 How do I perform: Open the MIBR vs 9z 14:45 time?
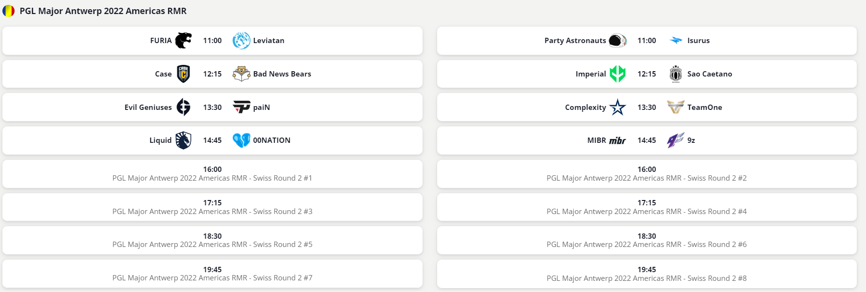click(646, 140)
